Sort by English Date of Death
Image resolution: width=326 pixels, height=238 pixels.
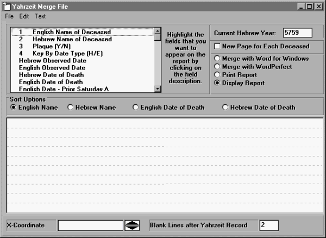(x=136, y=108)
